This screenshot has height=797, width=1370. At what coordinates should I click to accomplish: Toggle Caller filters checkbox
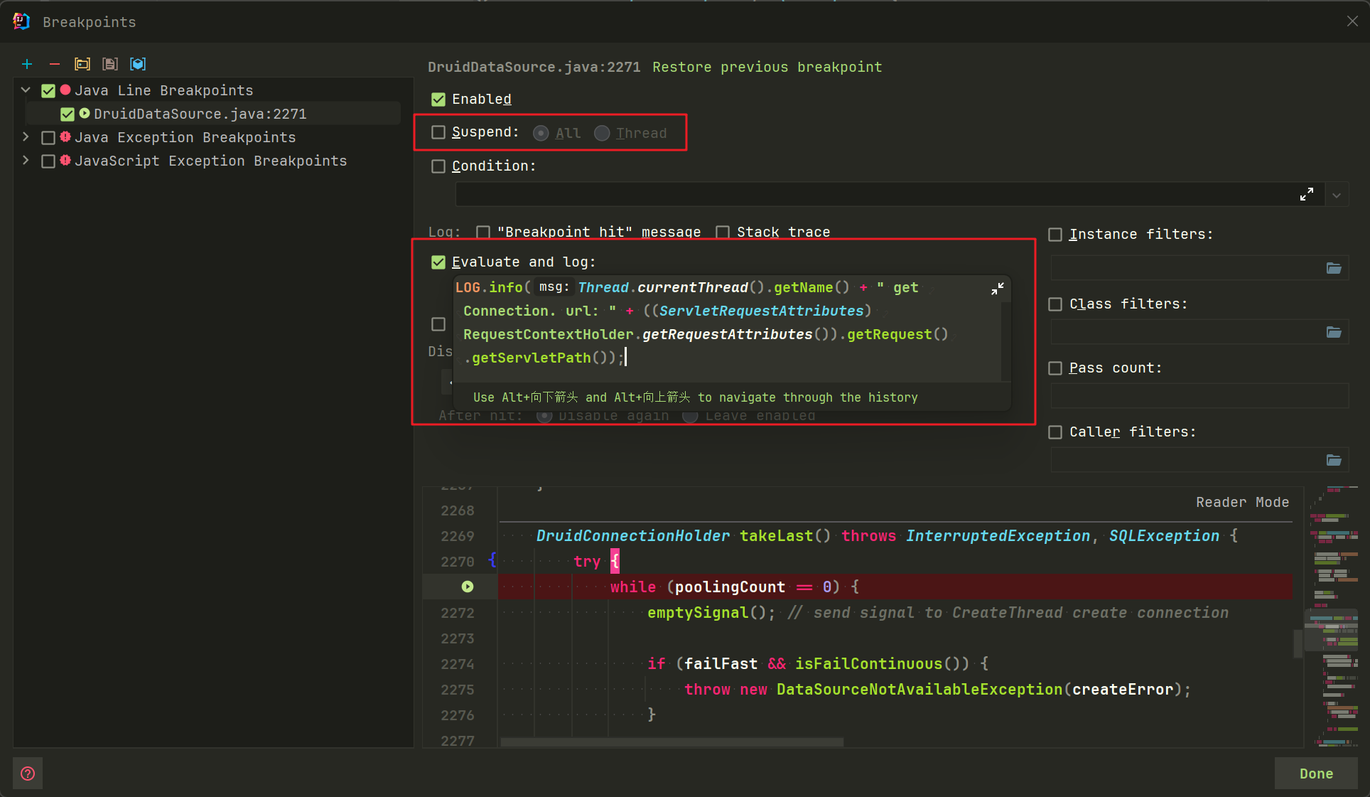(x=1055, y=432)
